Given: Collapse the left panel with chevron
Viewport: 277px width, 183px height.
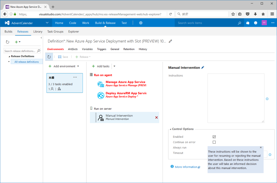Looking at the screenshot, I should pos(41,38).
